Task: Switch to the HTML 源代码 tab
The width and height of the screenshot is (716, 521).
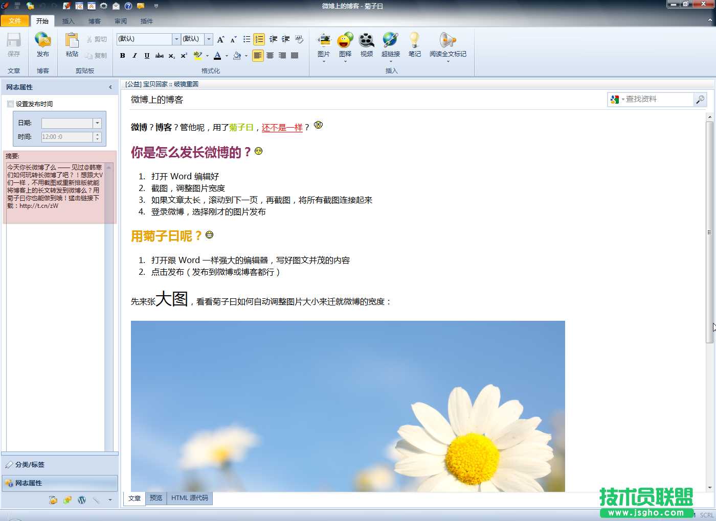Action: [x=189, y=498]
